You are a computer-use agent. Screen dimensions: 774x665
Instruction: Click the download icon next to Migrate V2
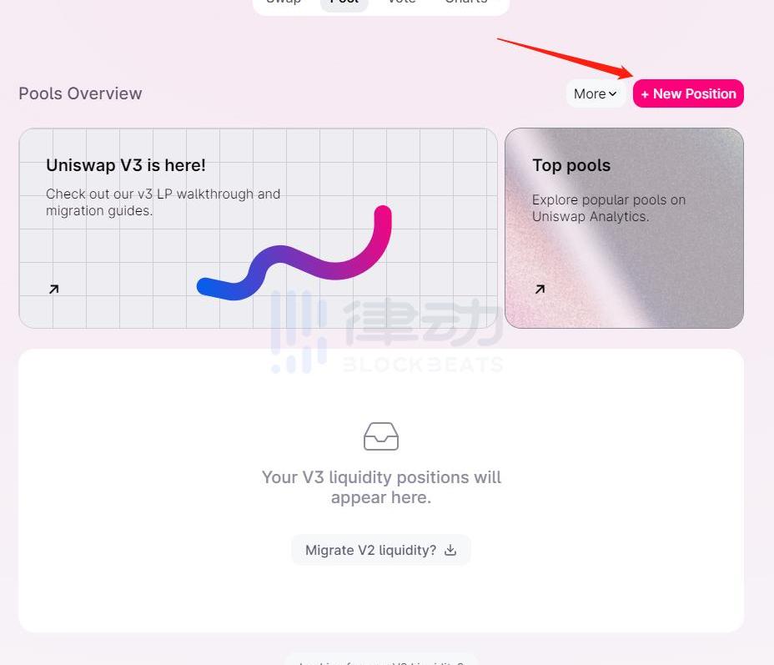[450, 550]
